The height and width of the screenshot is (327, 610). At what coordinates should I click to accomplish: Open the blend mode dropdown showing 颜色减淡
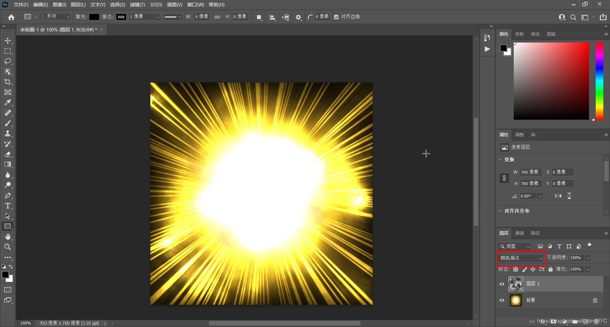click(521, 258)
